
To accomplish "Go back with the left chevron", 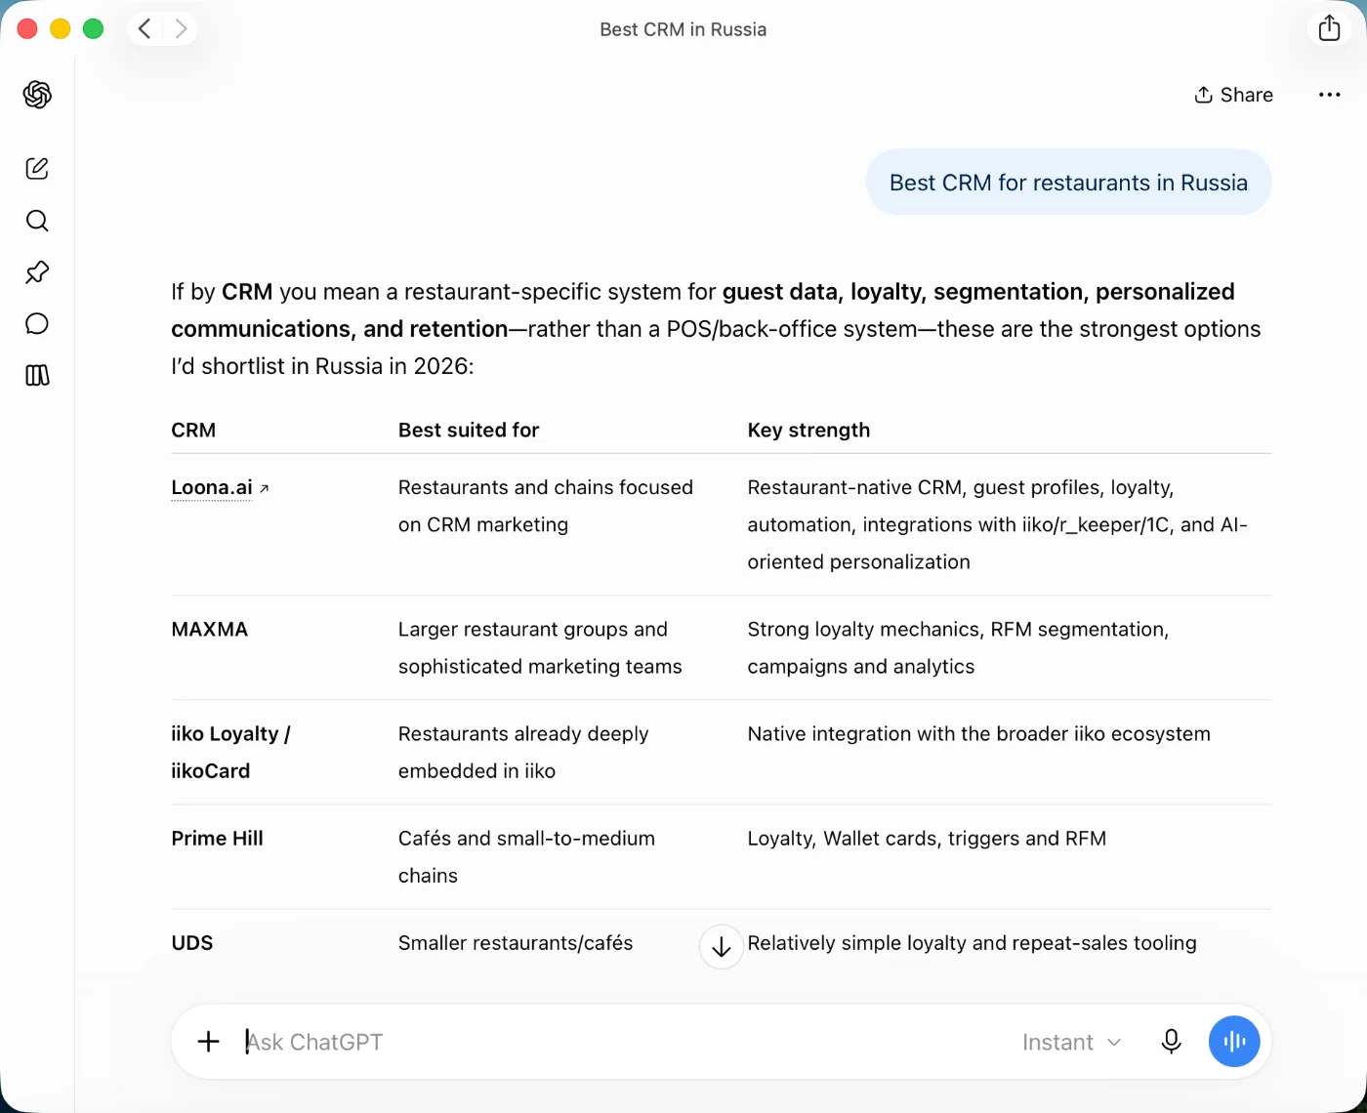I will [145, 28].
